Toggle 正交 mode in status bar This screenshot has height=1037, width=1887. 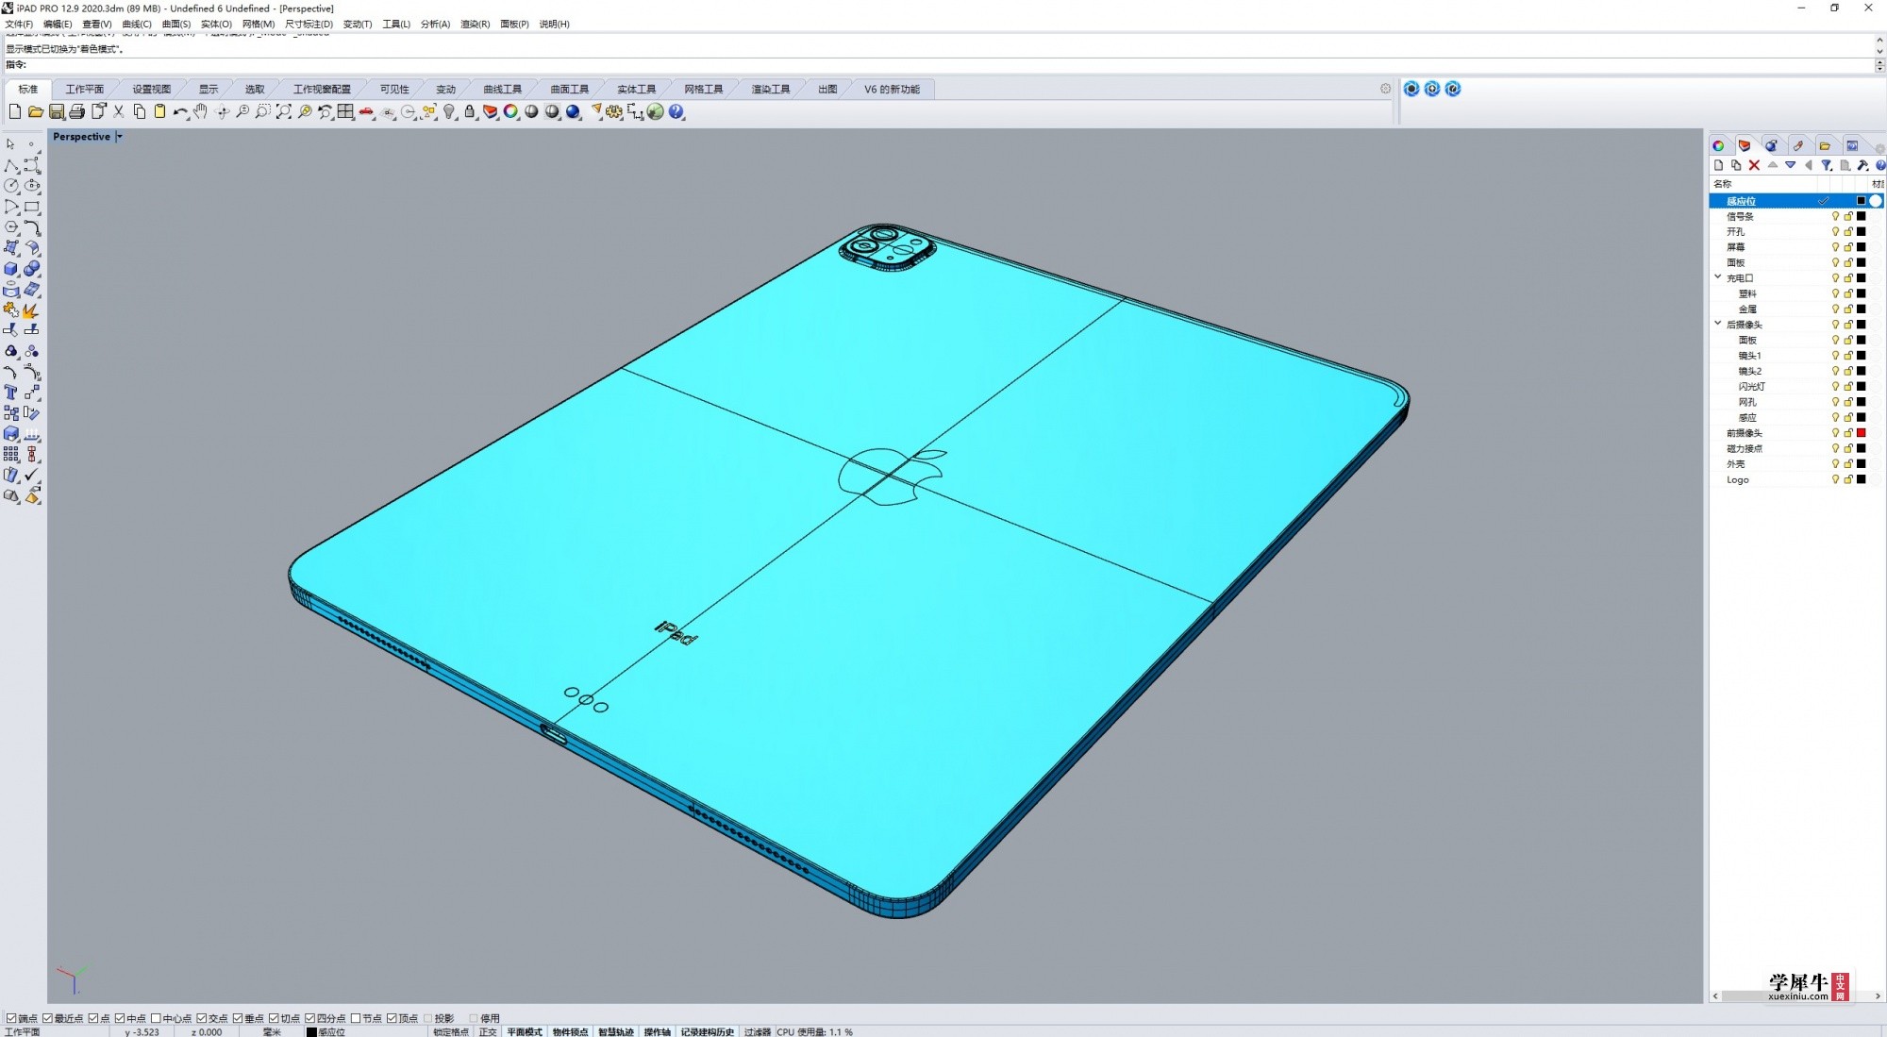487,1032
